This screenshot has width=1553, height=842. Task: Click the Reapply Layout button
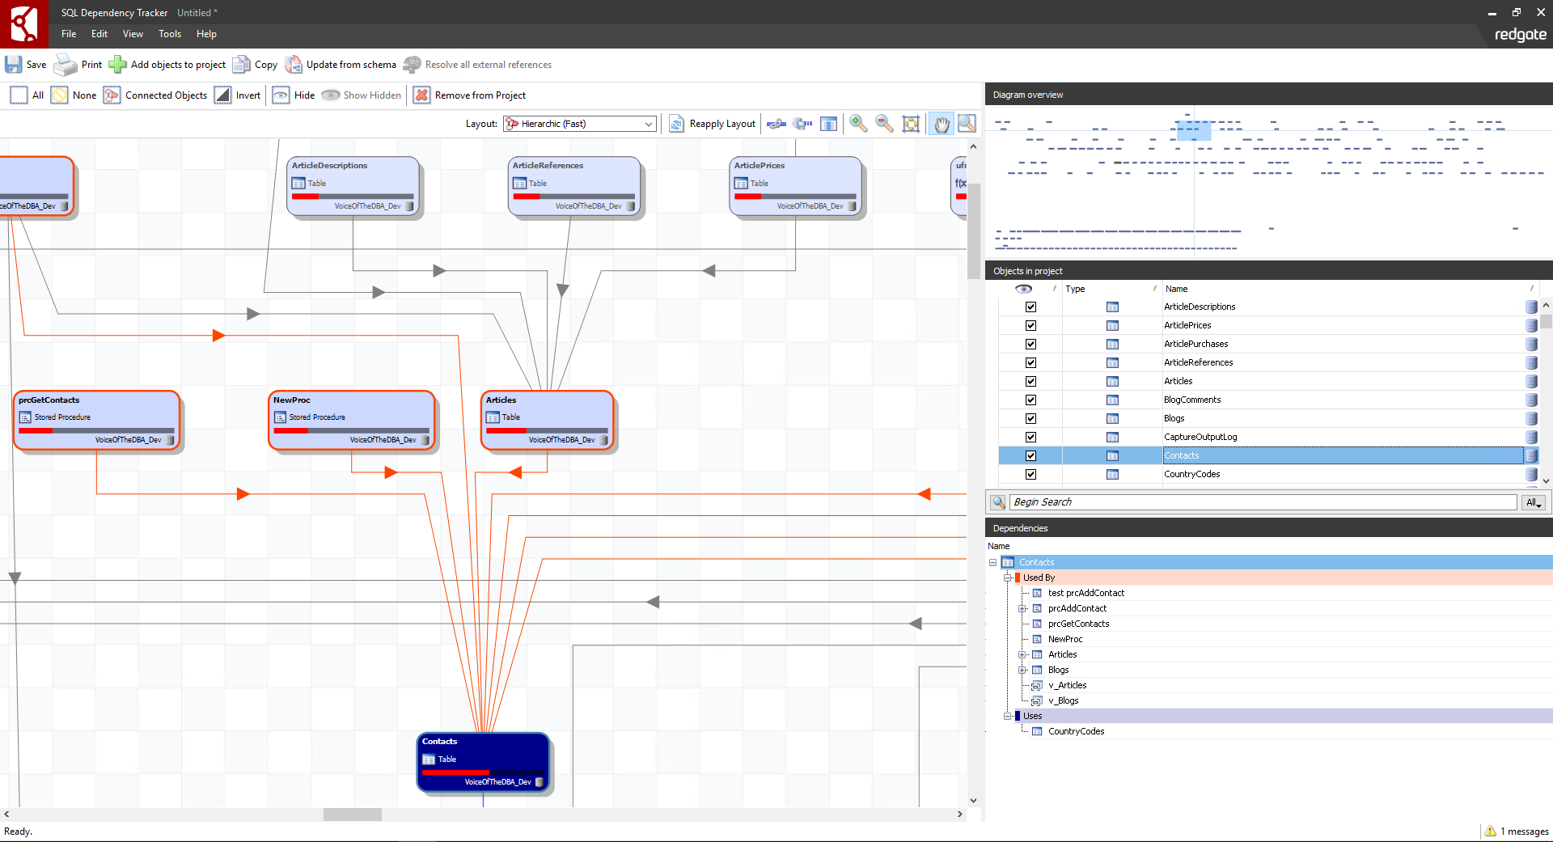point(712,124)
